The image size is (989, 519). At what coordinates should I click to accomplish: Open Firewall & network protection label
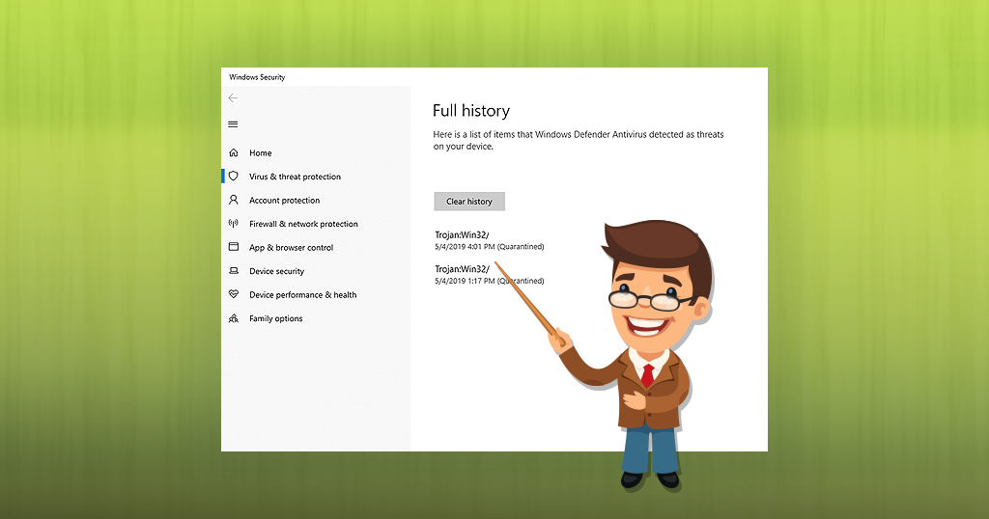(x=303, y=224)
